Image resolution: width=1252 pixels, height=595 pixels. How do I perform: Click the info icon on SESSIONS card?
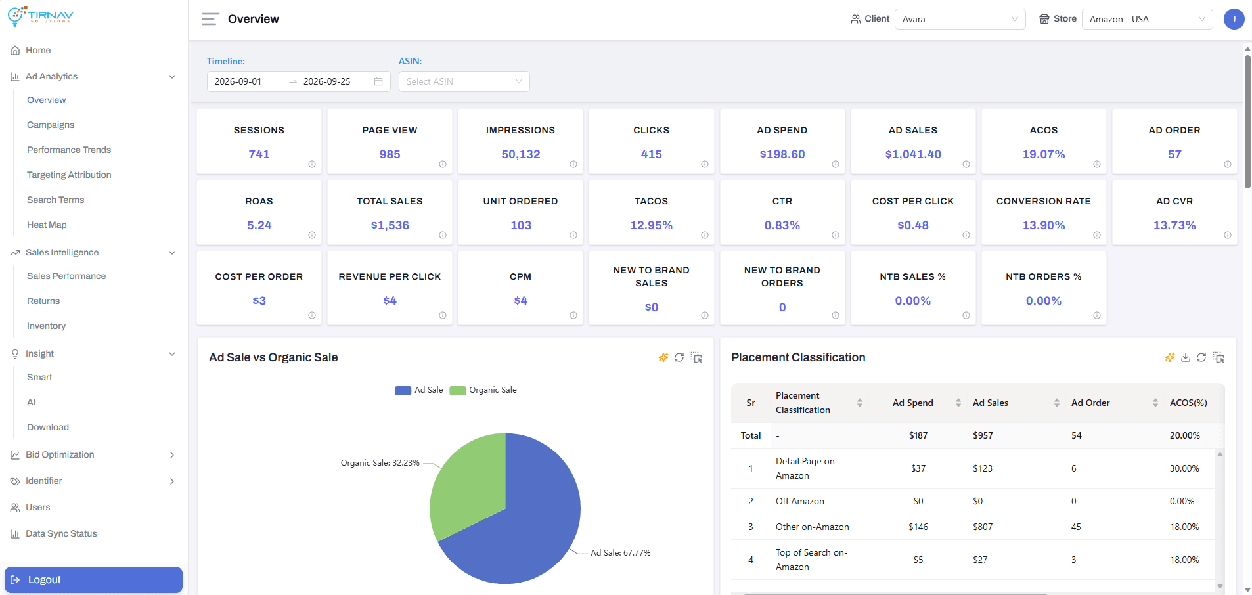[312, 164]
